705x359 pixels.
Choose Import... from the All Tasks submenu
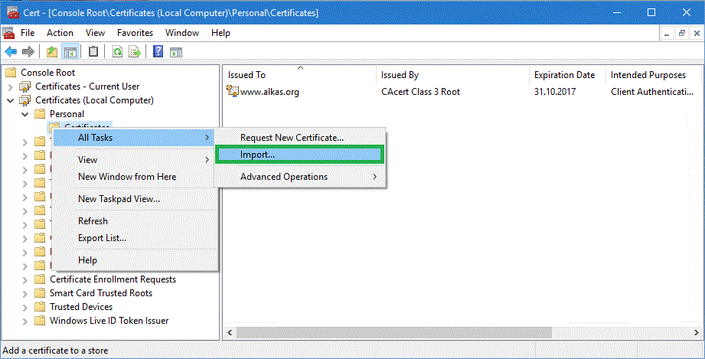point(257,155)
